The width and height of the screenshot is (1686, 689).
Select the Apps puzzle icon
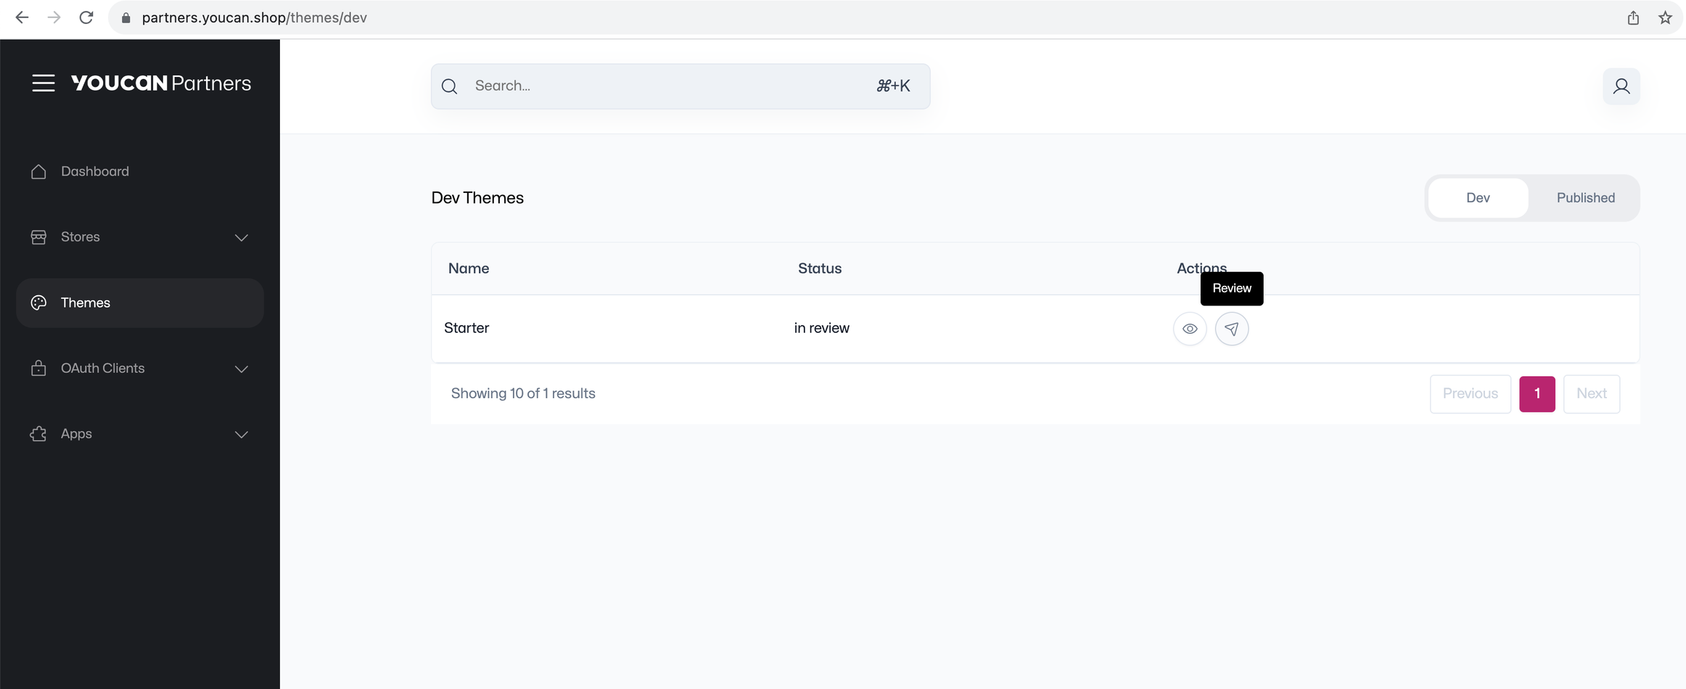click(38, 433)
